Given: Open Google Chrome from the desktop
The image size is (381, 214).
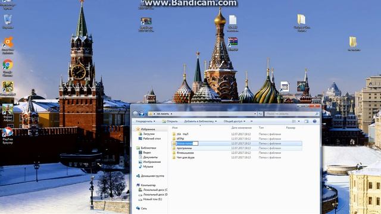Looking at the screenshot, I should click(8, 67).
